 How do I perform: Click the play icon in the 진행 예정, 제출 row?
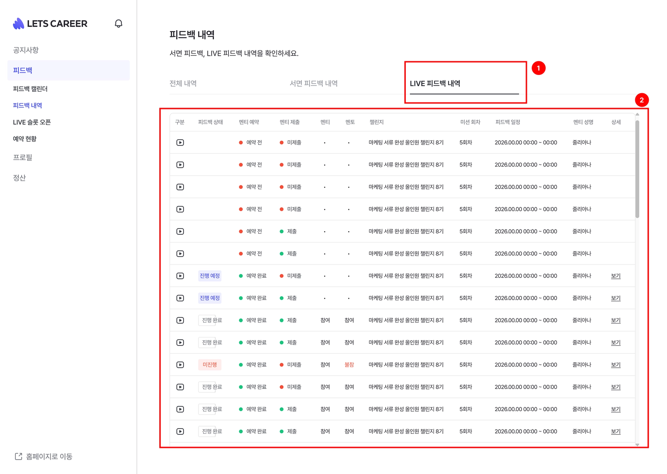[180, 298]
